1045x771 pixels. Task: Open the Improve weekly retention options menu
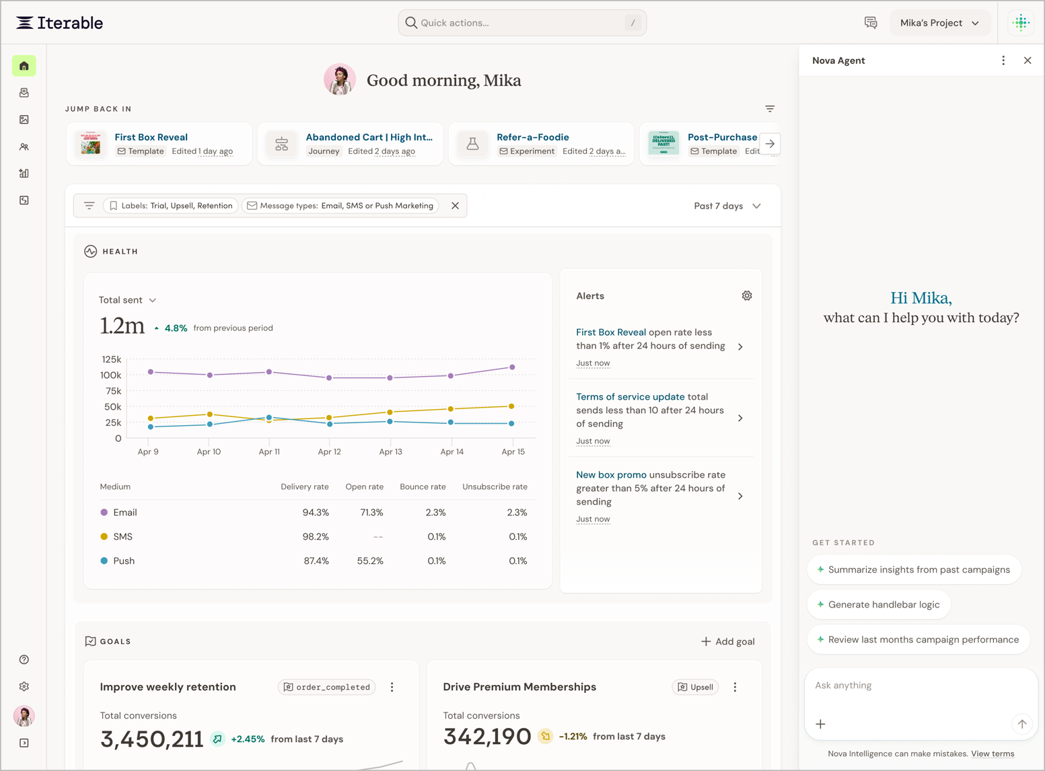[392, 687]
